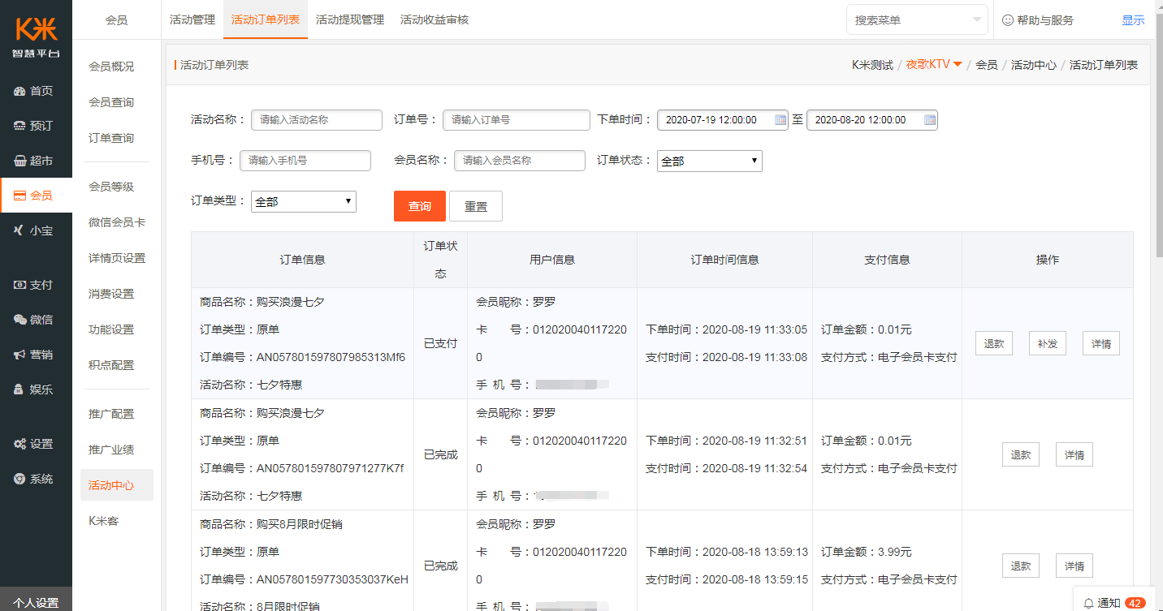Expand the 订单类型 dropdown
The height and width of the screenshot is (611, 1163).
coord(304,201)
